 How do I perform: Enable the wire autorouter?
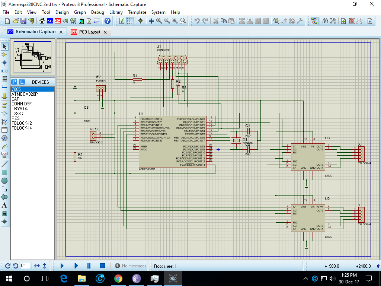pyautogui.click(x=315, y=21)
